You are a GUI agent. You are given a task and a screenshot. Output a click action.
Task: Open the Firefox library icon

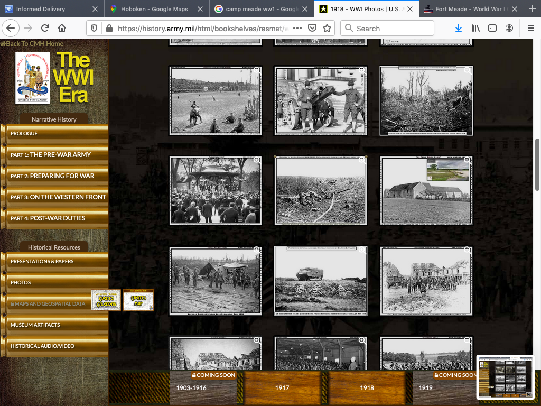pyautogui.click(x=475, y=28)
